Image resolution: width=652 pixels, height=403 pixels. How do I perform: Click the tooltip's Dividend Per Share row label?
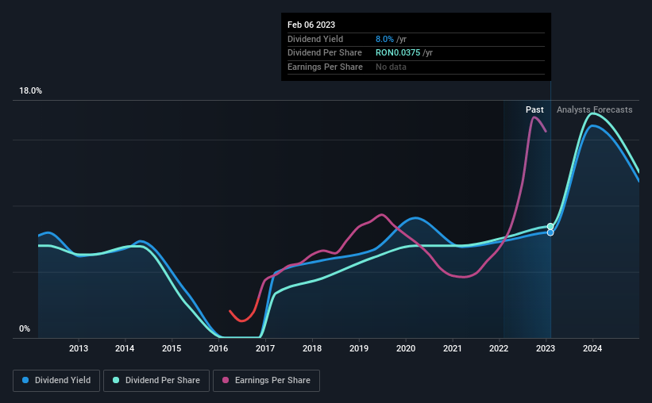point(325,53)
